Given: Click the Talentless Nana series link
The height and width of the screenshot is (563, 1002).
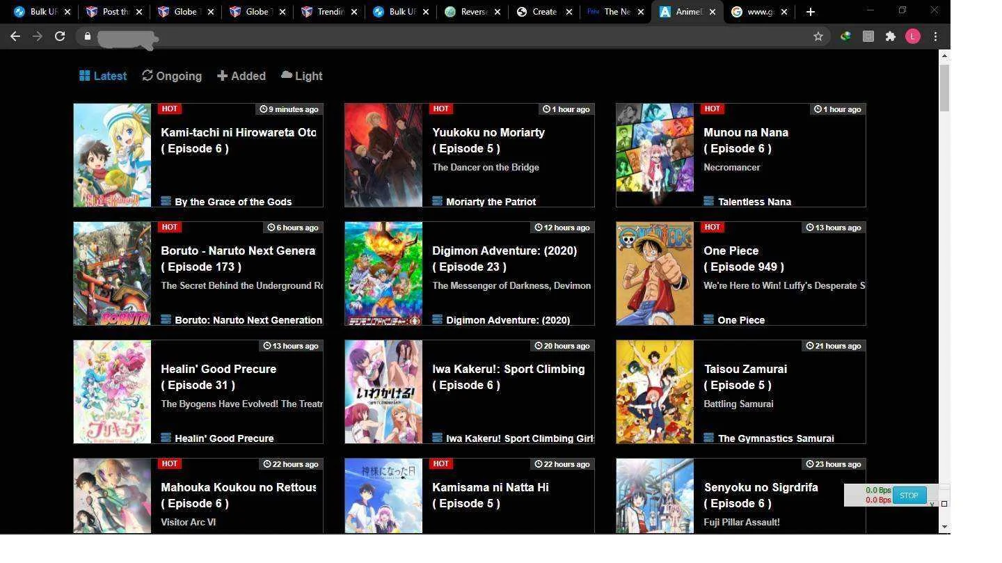Looking at the screenshot, I should 754,202.
